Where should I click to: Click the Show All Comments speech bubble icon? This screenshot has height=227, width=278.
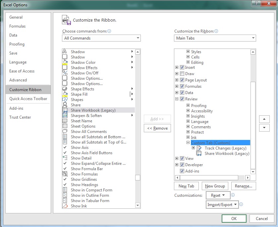point(65,132)
